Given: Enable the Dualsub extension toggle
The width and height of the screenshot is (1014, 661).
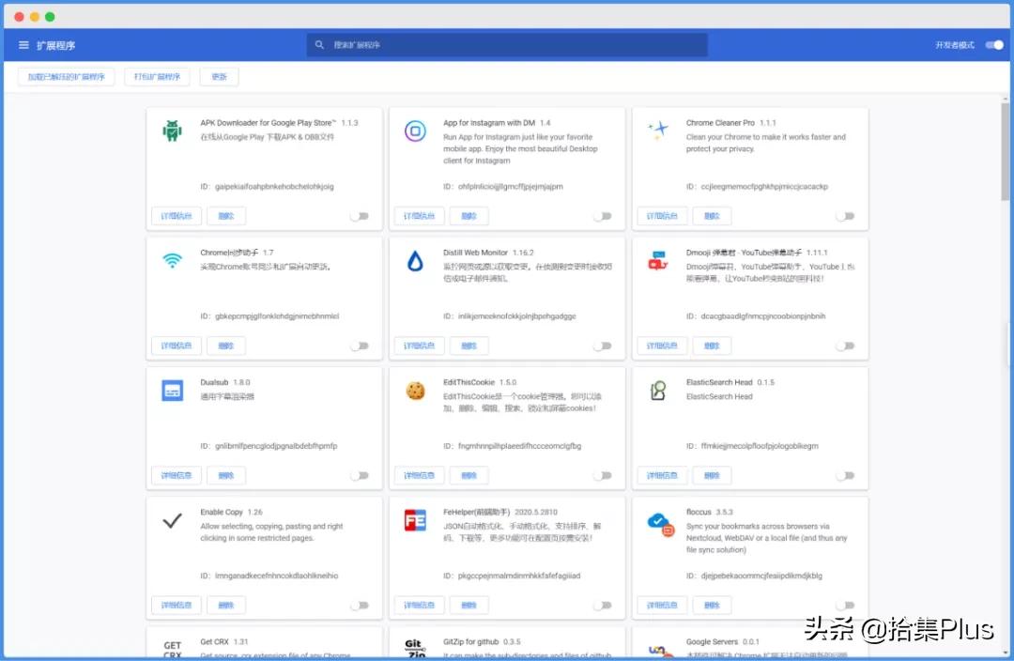Looking at the screenshot, I should point(360,475).
